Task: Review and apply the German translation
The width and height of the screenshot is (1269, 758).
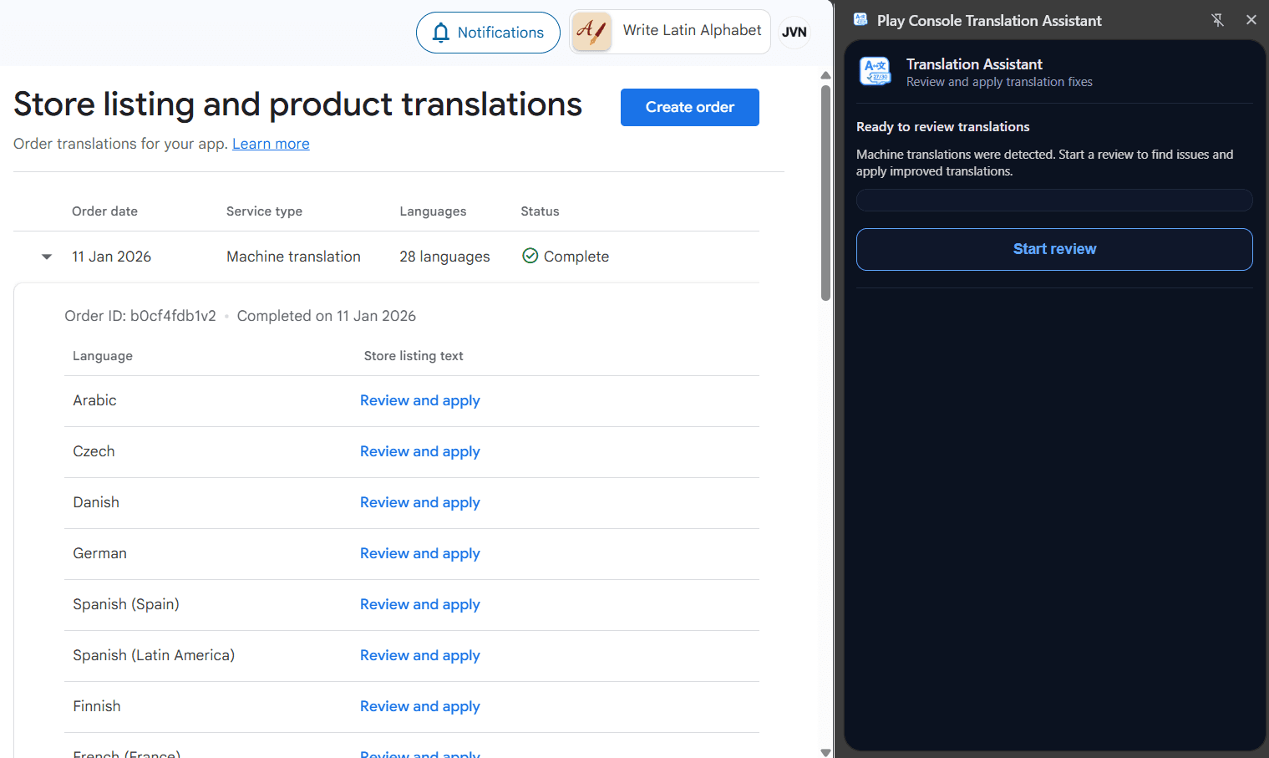Action: coord(419,553)
